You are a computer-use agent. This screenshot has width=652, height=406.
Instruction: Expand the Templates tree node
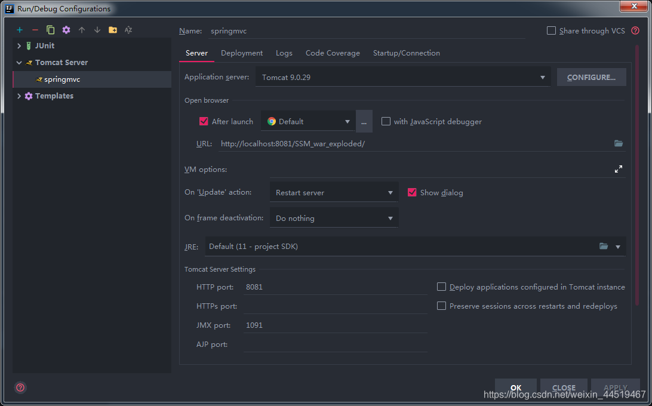(x=19, y=96)
